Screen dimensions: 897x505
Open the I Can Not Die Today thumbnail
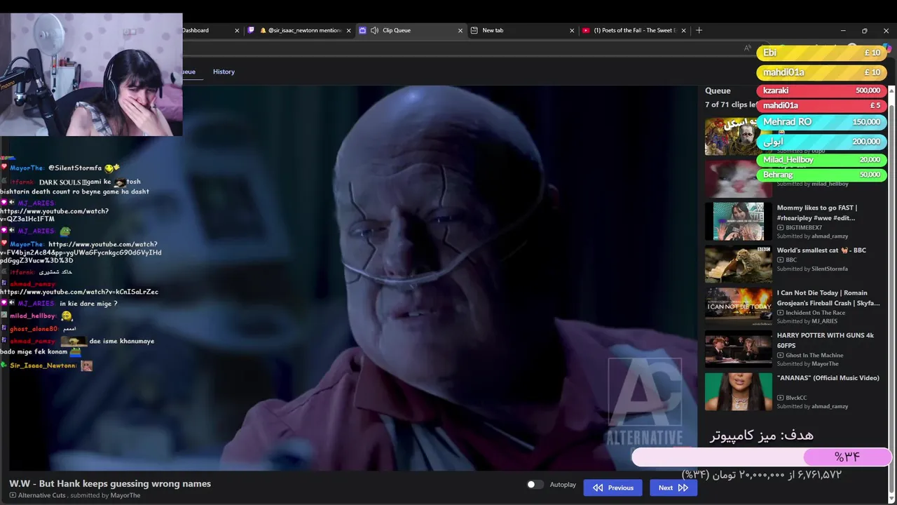tap(738, 307)
